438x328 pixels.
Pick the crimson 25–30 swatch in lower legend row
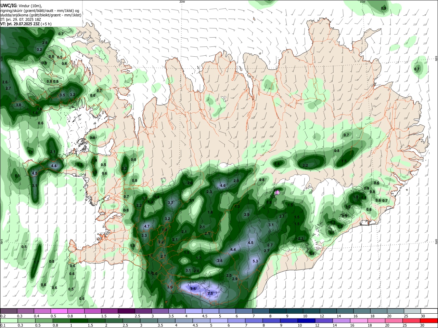click(412, 320)
